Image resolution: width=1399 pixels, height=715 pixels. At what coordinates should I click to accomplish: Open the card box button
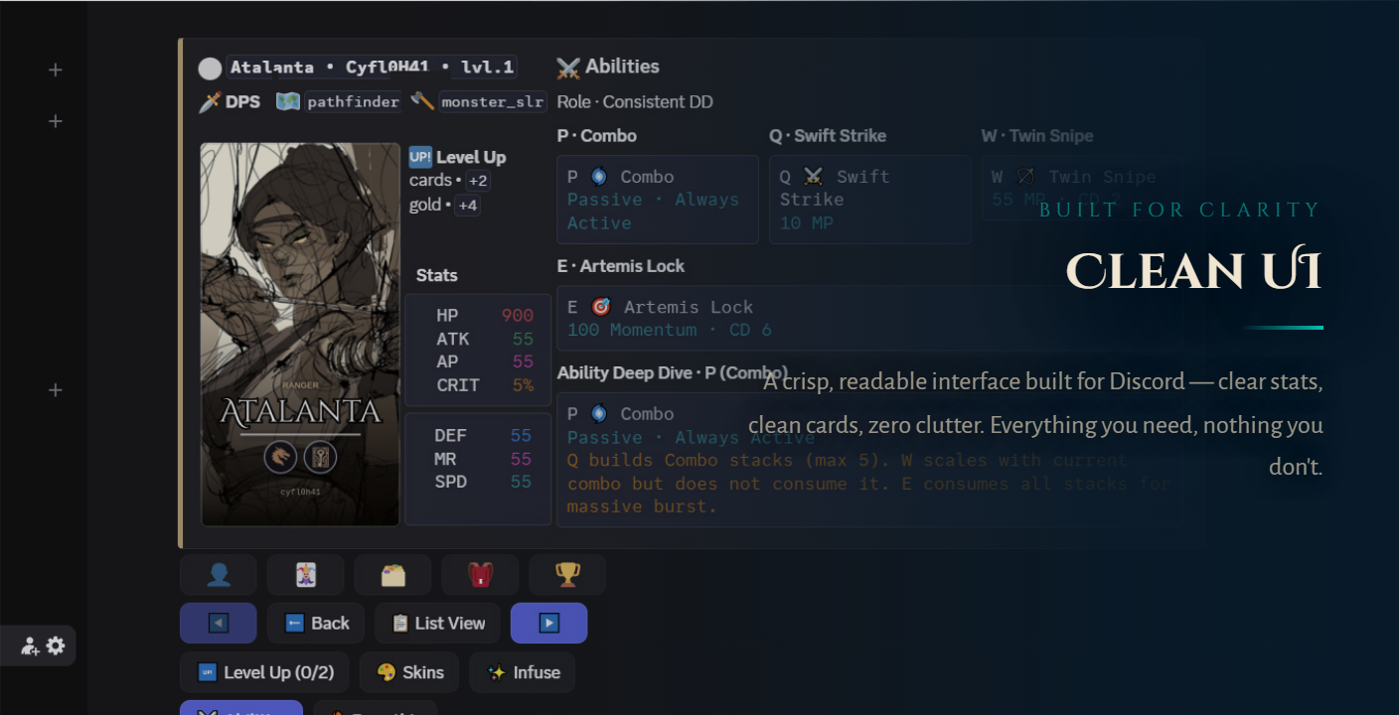[393, 575]
